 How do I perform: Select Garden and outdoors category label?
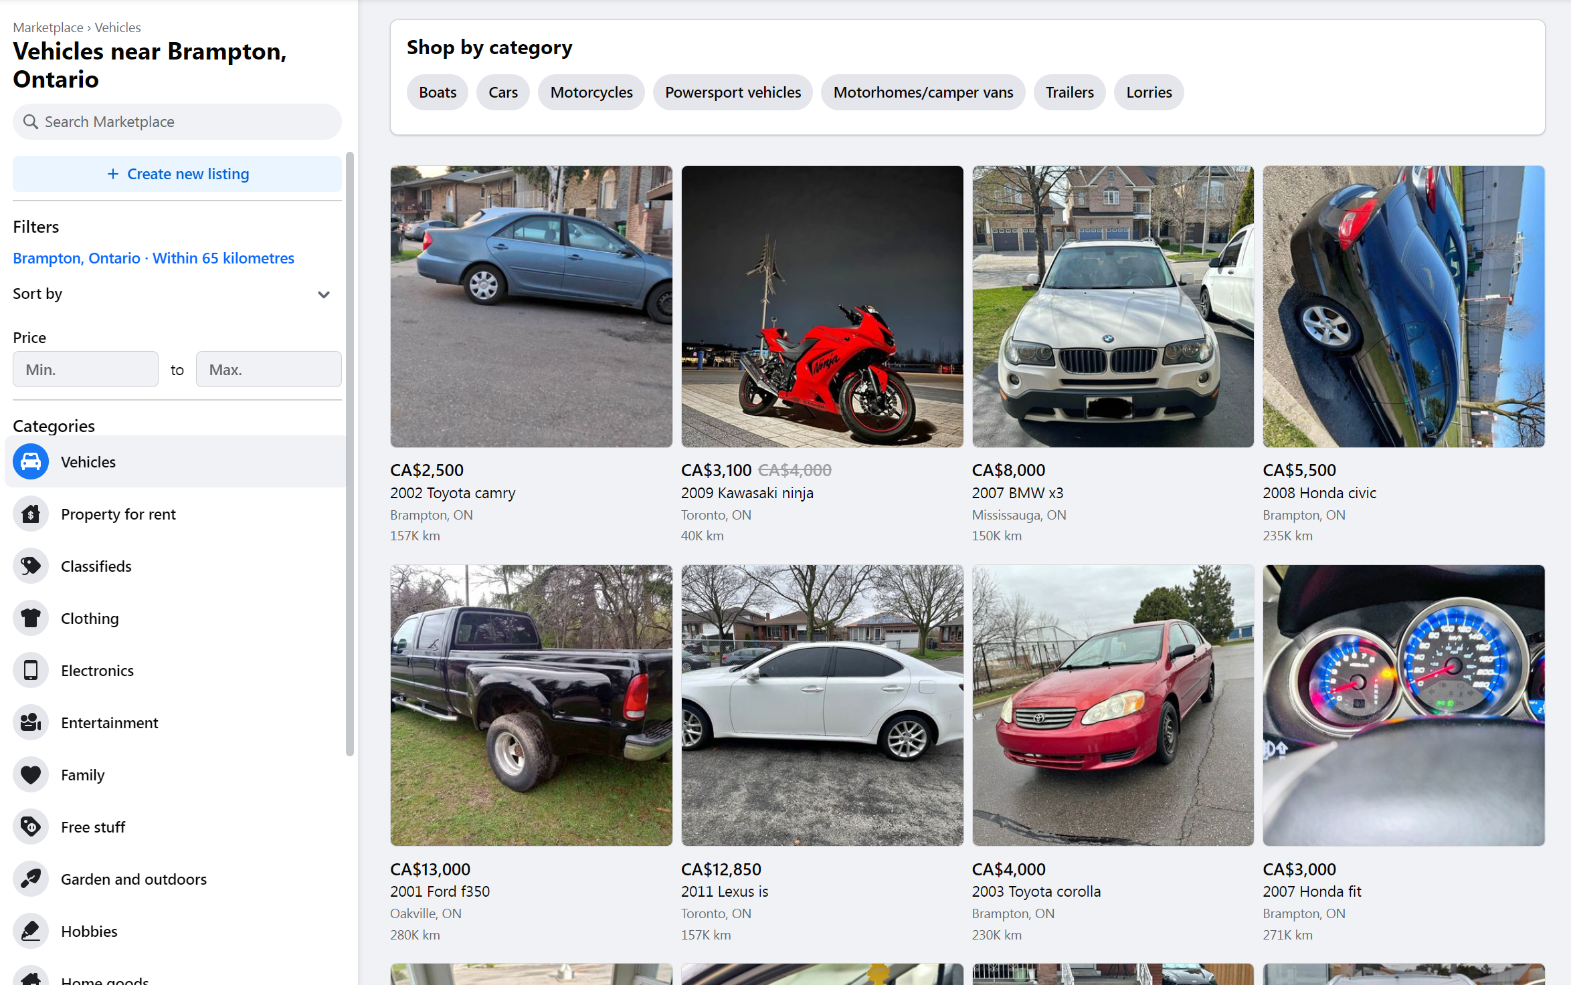[134, 879]
